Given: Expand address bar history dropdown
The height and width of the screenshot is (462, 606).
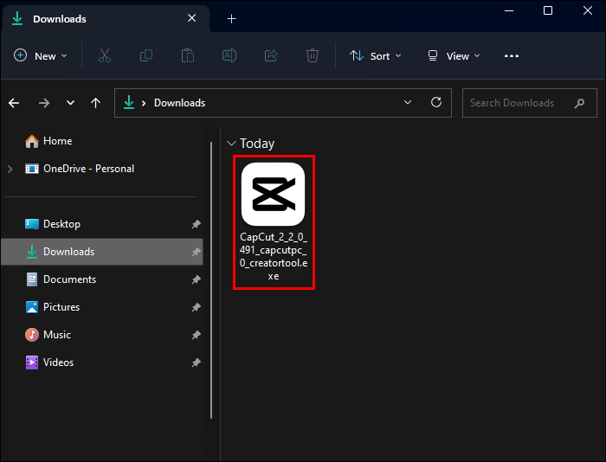Looking at the screenshot, I should coord(408,102).
